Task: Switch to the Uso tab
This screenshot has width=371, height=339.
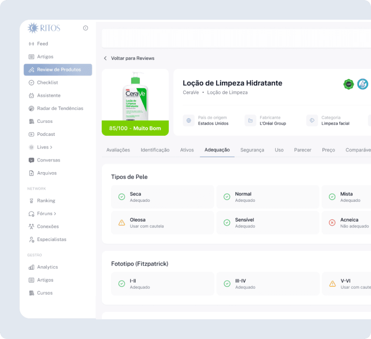Action: pos(279,150)
